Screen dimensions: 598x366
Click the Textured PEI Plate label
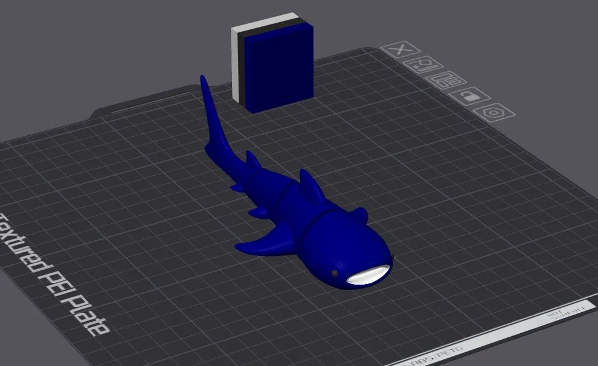click(53, 275)
